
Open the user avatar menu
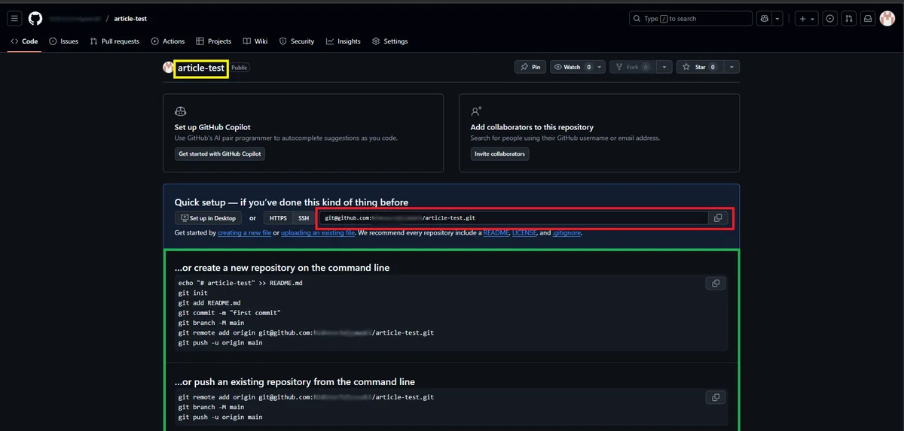tap(887, 19)
